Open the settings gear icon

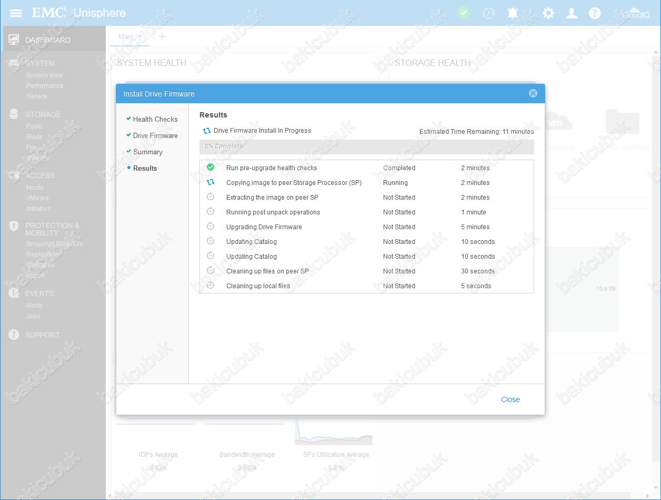pyautogui.click(x=548, y=13)
